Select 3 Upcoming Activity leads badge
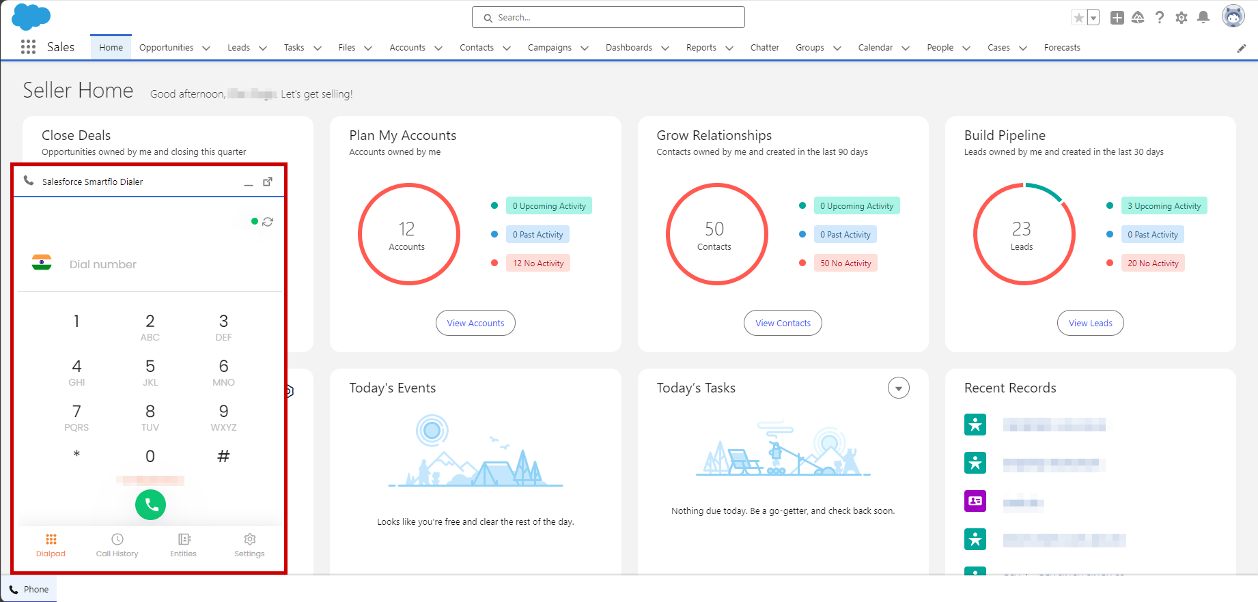This screenshot has width=1258, height=602. [x=1164, y=205]
